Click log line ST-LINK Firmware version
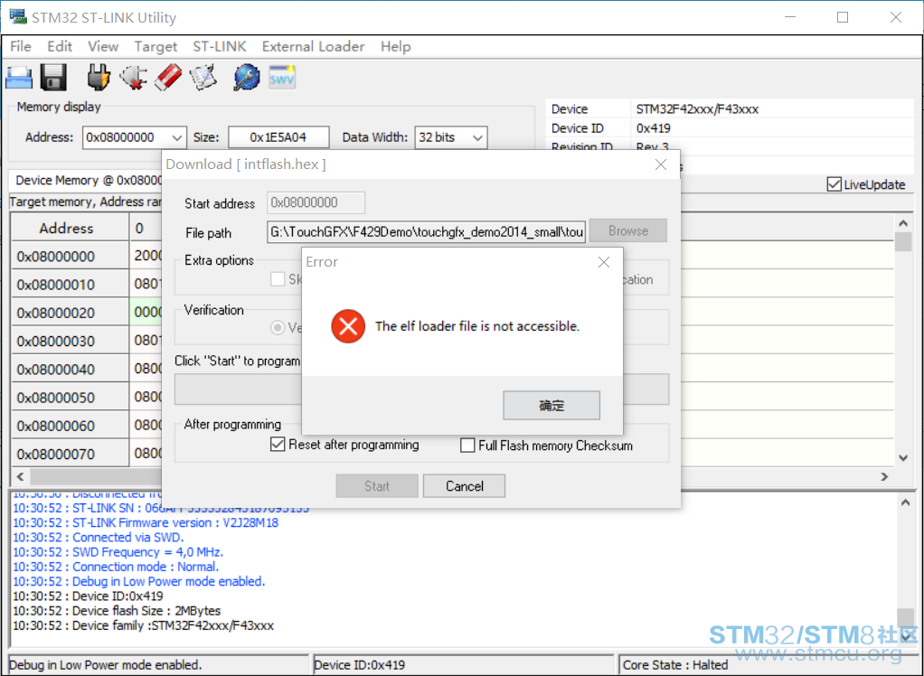 [146, 522]
